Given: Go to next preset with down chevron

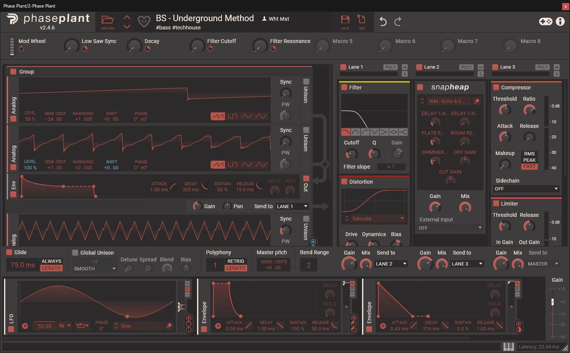Looking at the screenshot, I should (x=127, y=26).
